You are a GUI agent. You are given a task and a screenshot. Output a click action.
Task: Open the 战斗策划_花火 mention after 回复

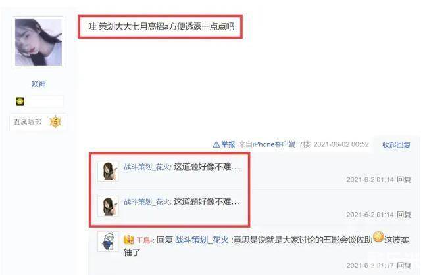click(x=202, y=240)
